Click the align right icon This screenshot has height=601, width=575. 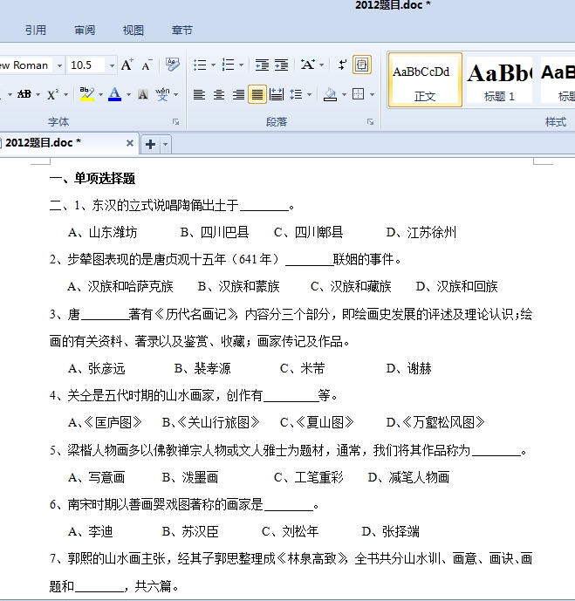coord(238,94)
